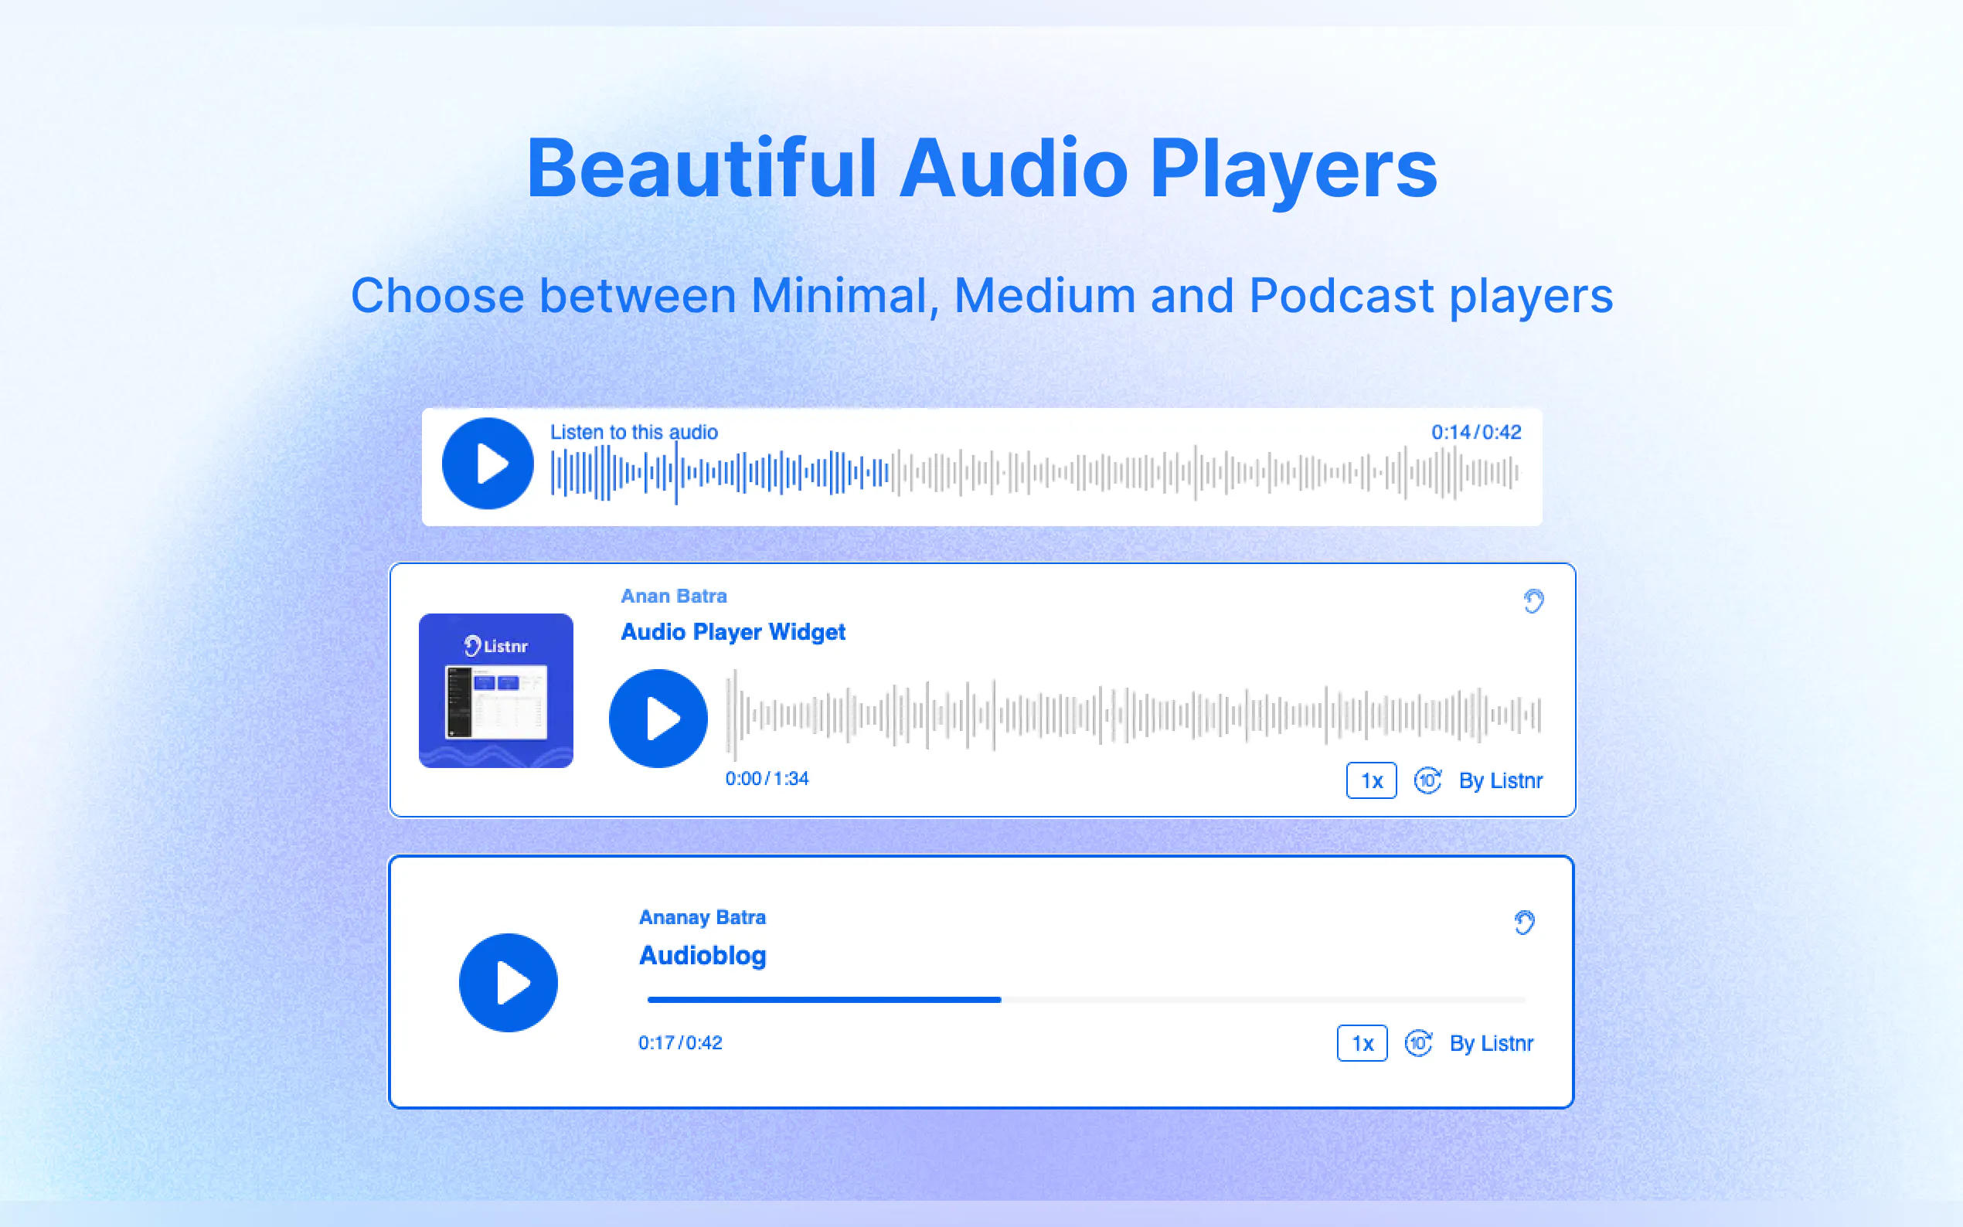Click the gray waveform in minimal player
This screenshot has width=1963, height=1227.
[x=1201, y=472]
